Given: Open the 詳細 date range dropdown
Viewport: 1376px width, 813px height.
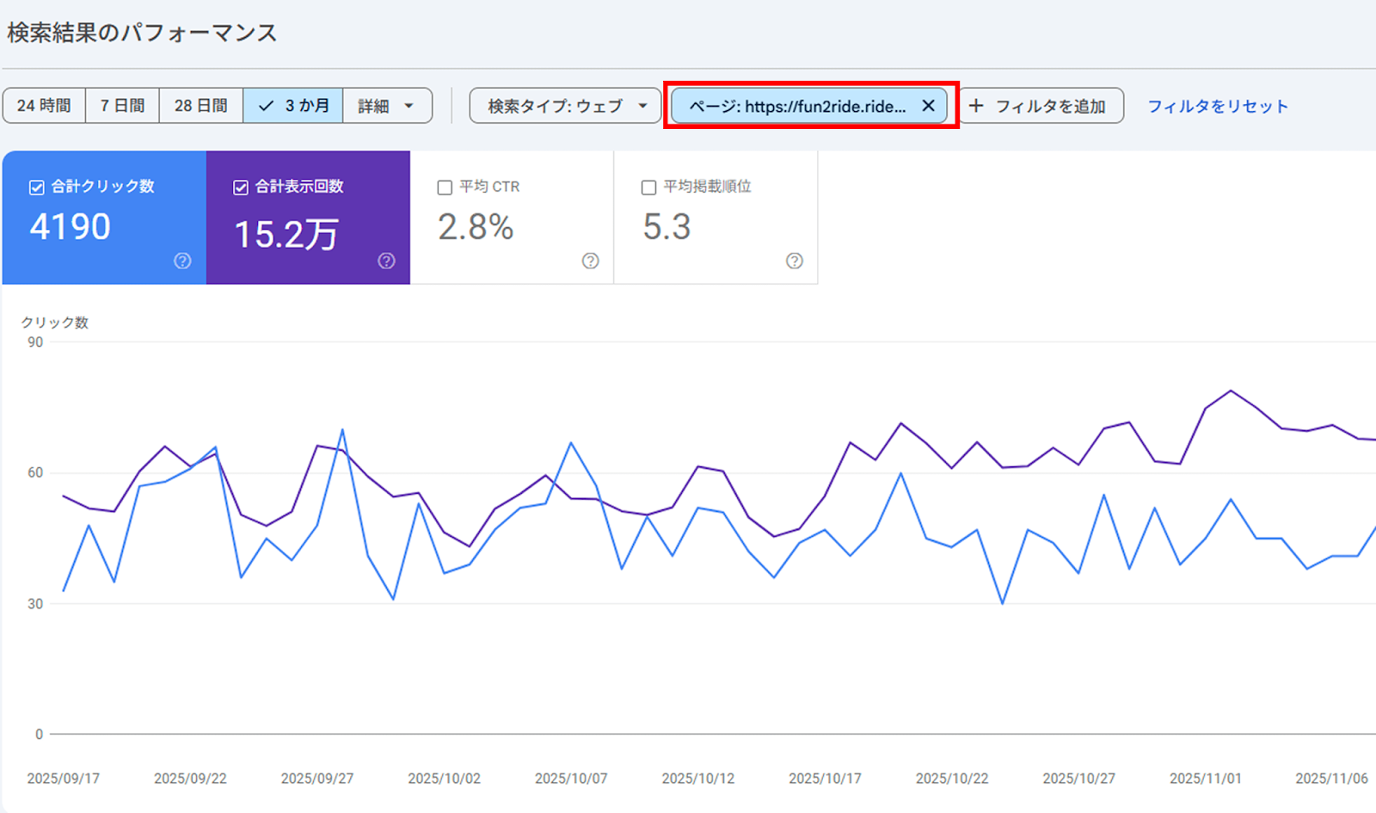Looking at the screenshot, I should 386,106.
